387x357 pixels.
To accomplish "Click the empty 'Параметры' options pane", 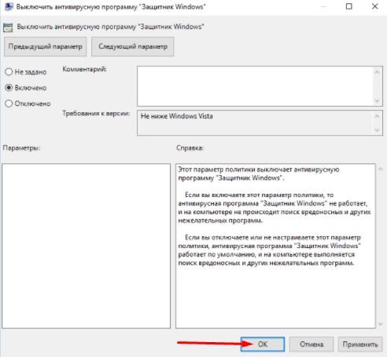I will pos(86,246).
